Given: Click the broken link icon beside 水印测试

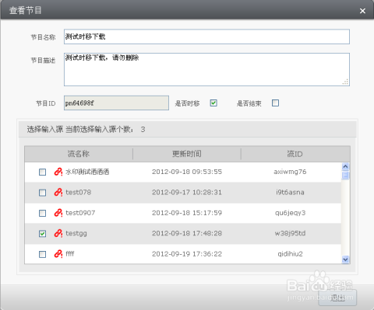Looking at the screenshot, I should [58, 172].
